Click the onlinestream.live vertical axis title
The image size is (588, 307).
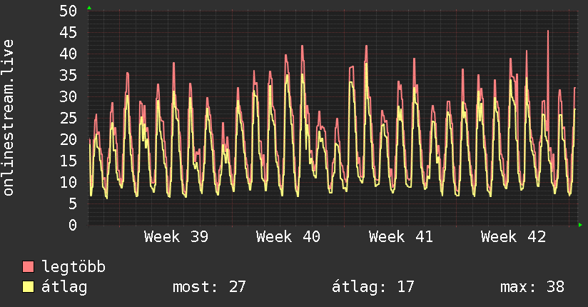coord(9,118)
